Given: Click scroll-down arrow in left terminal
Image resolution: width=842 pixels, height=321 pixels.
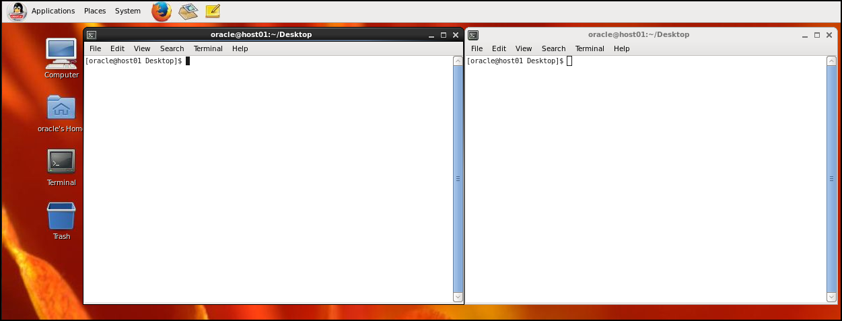Looking at the screenshot, I should (x=458, y=297).
